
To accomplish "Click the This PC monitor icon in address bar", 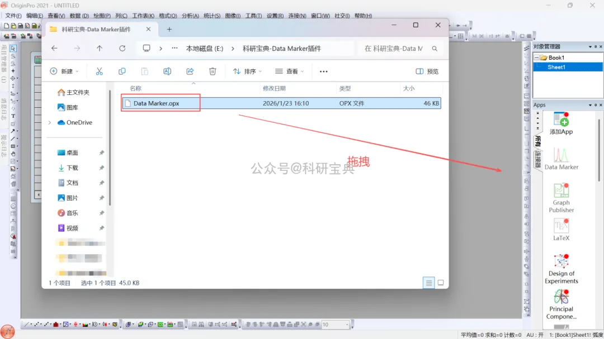I will tap(147, 48).
